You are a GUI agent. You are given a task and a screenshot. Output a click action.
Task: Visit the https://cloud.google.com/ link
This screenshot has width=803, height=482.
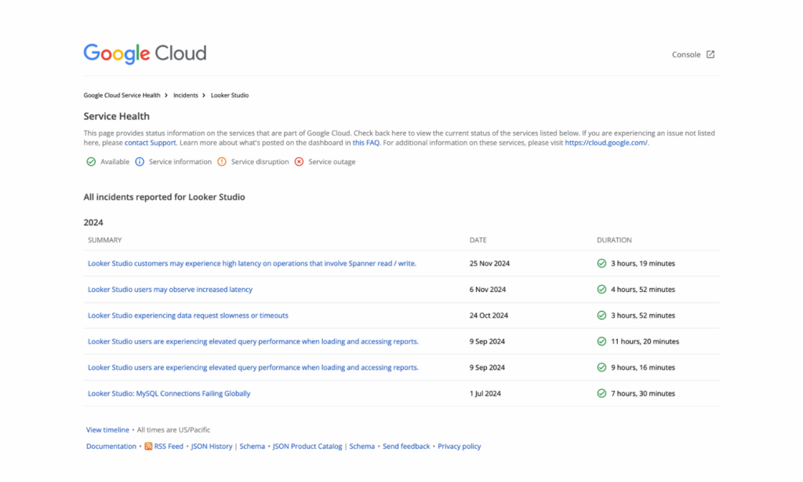(x=606, y=143)
